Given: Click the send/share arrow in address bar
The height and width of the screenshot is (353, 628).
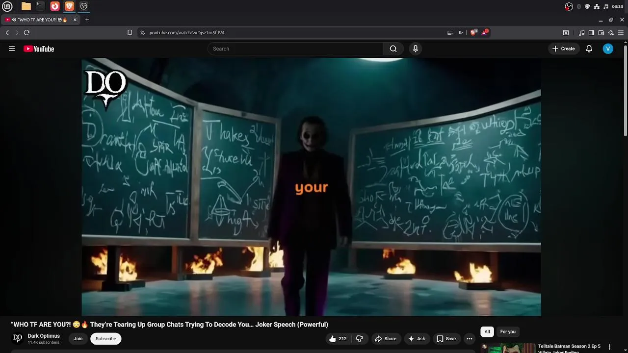Looking at the screenshot, I should click(461, 33).
